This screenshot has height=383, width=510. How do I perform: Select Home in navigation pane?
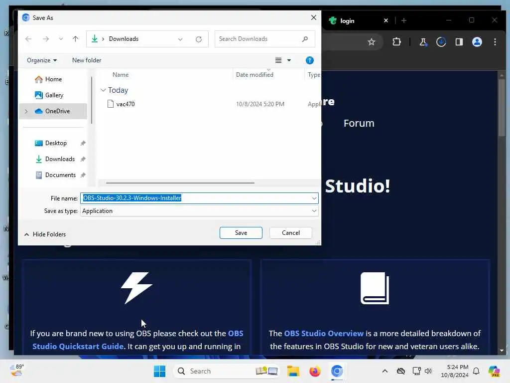53,79
